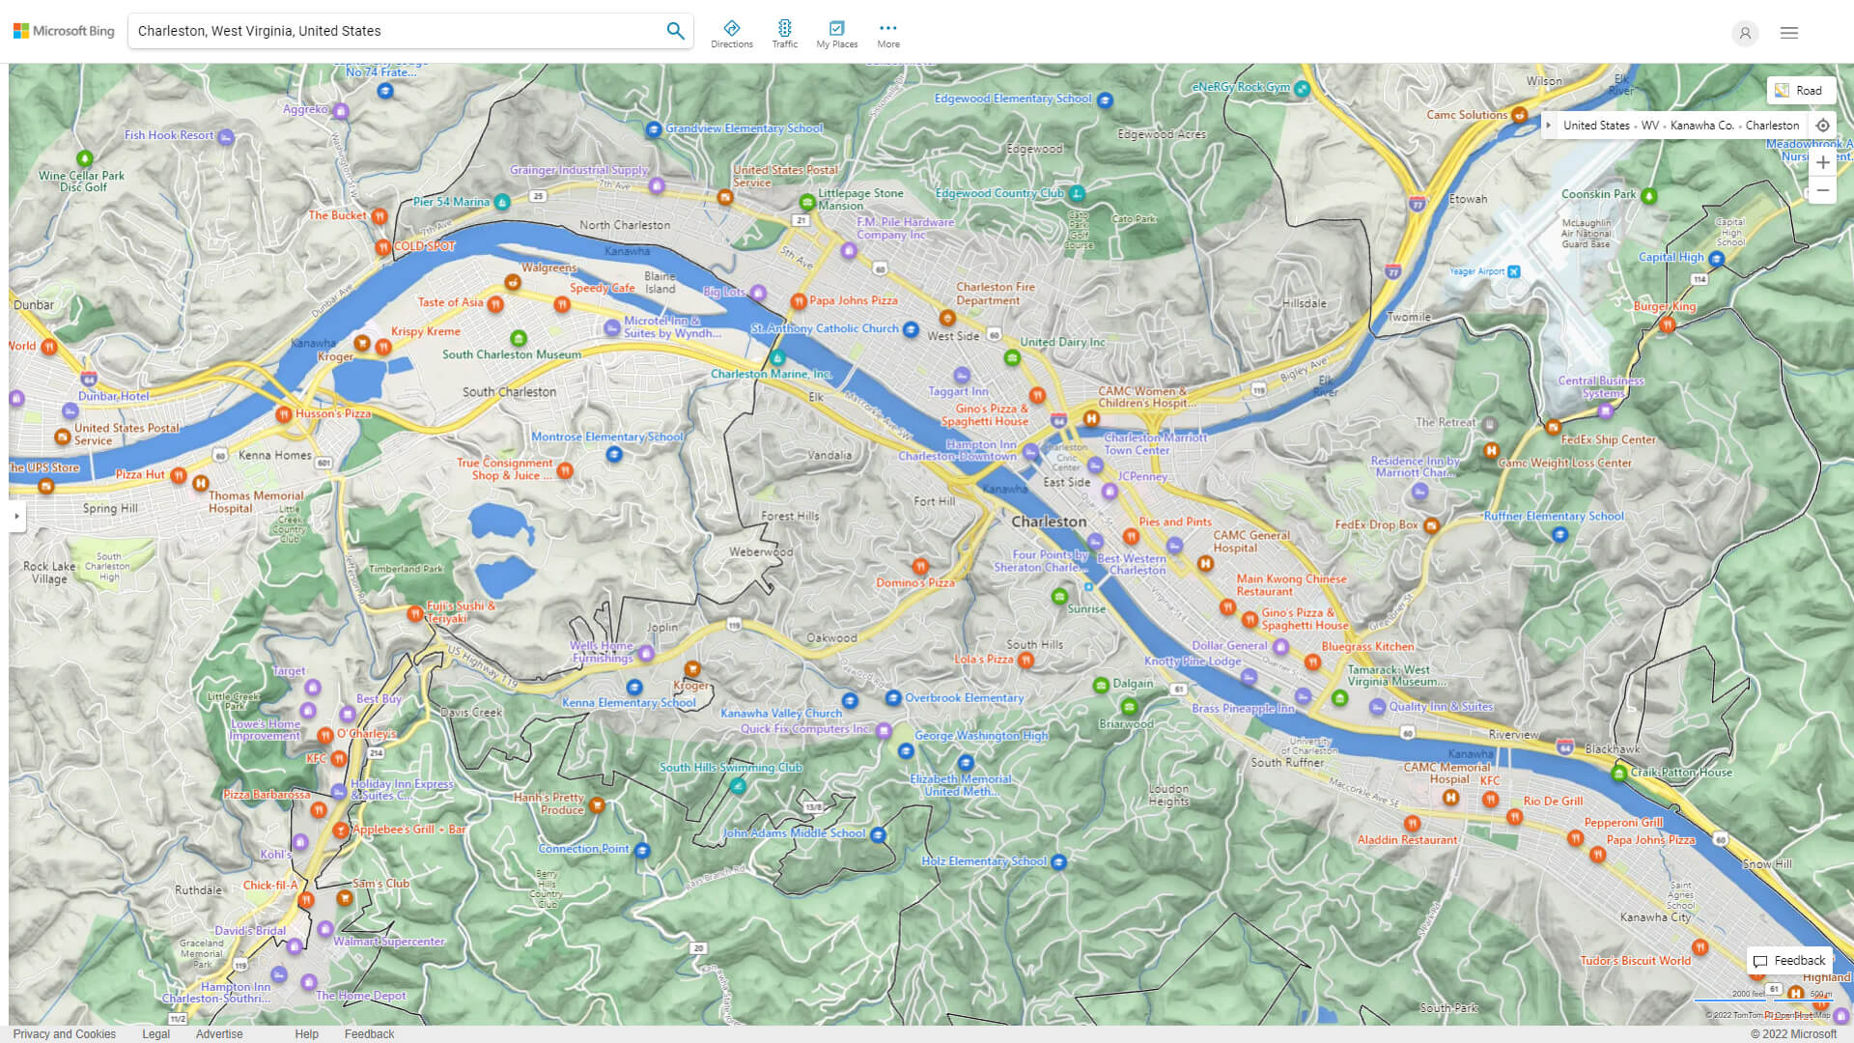The height and width of the screenshot is (1043, 1854).
Task: Click the Yeager Airport map pin
Action: (1514, 272)
